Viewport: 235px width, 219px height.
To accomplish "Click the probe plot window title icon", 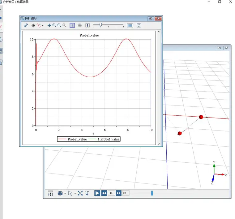I will [x=23, y=18].
